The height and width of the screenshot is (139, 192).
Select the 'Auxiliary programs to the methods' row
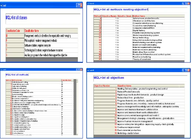point(42,55)
